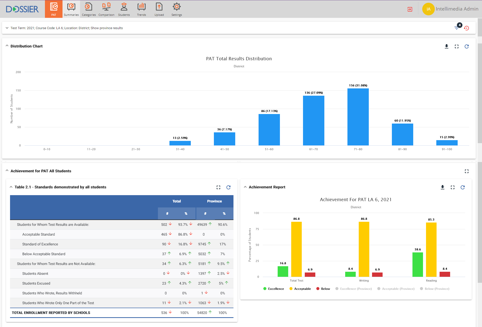482x327 pixels.
Task: Download the Distribution Chart
Action: 446,46
